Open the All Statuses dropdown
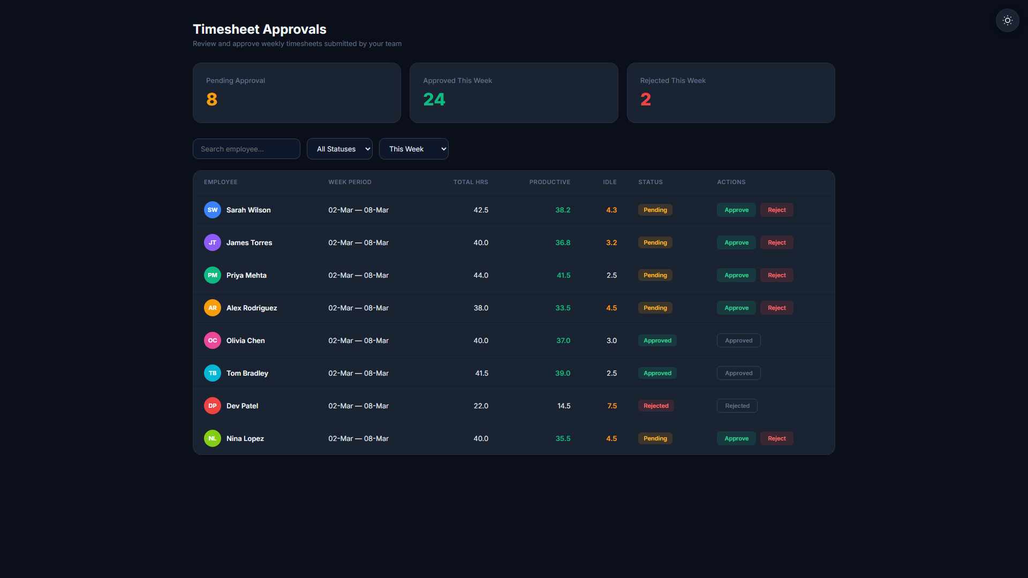 click(x=339, y=149)
